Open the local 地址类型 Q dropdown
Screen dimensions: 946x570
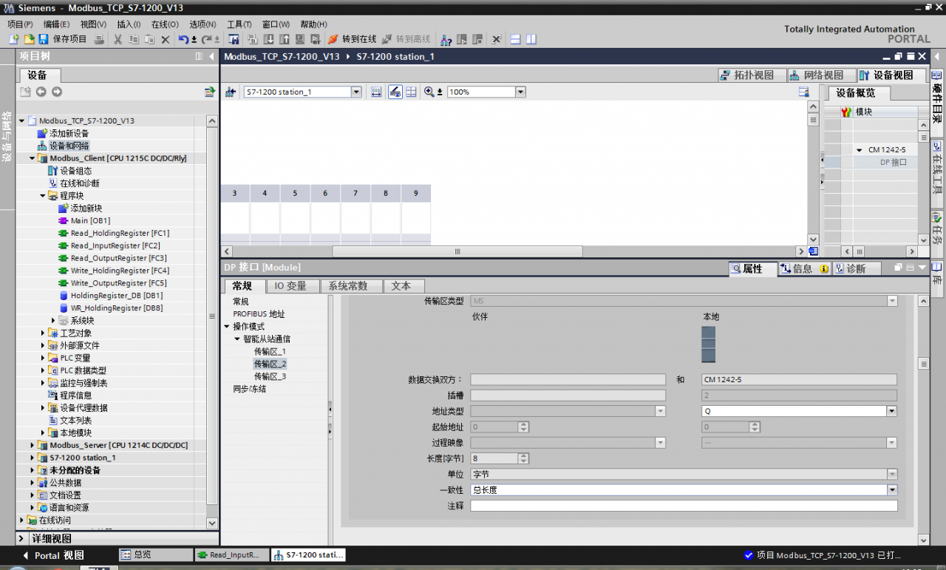point(891,411)
